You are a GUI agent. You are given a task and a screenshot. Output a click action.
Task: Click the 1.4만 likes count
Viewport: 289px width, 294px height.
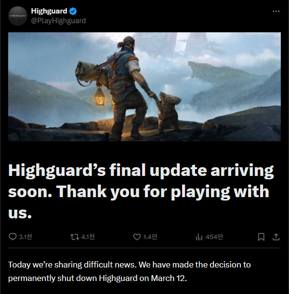[x=150, y=237]
